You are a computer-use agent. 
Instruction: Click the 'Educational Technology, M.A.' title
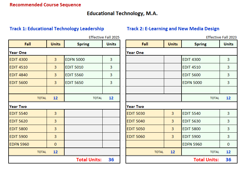(x=122, y=13)
